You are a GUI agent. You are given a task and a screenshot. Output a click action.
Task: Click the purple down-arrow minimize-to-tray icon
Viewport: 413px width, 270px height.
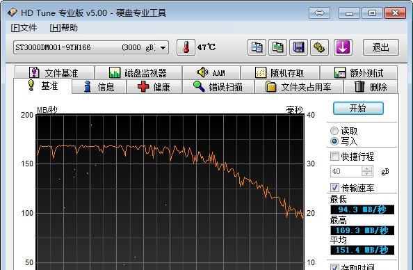tap(343, 47)
